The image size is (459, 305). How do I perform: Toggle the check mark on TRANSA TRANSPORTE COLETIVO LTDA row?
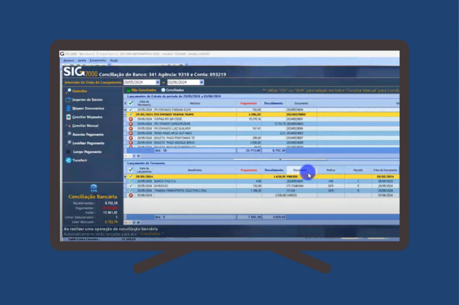131,191
